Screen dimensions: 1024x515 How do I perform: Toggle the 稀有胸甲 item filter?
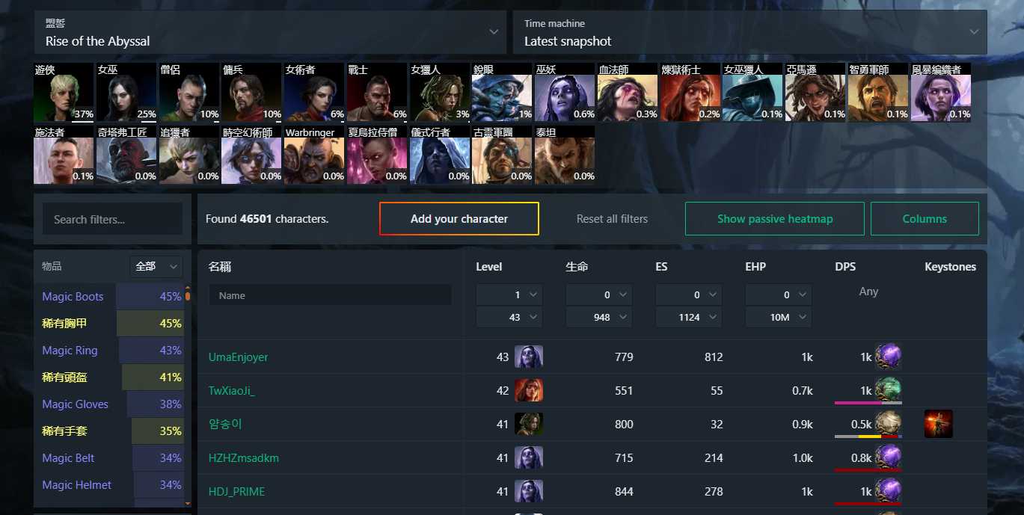tap(112, 324)
